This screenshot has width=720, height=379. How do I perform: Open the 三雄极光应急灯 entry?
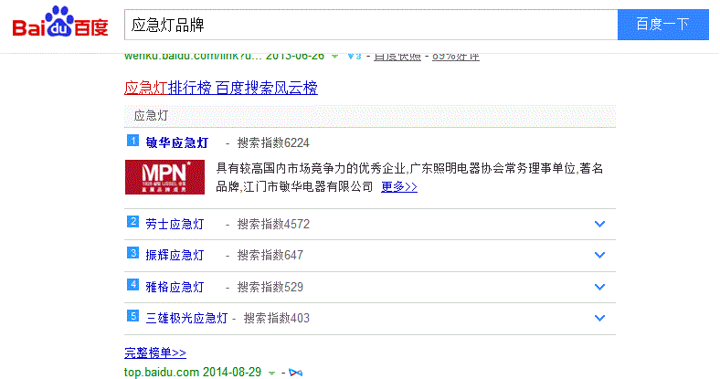tap(186, 318)
